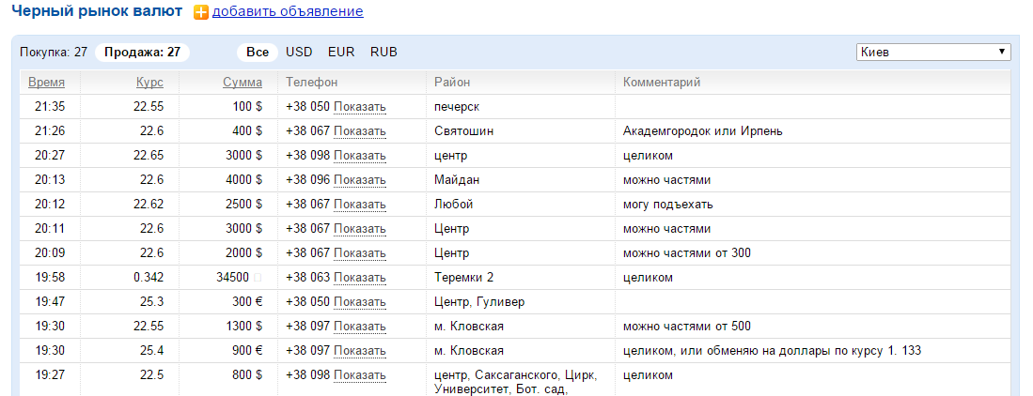Screen dimensions: 1033x396
Task: Select the Все currency filter
Action: click(258, 52)
